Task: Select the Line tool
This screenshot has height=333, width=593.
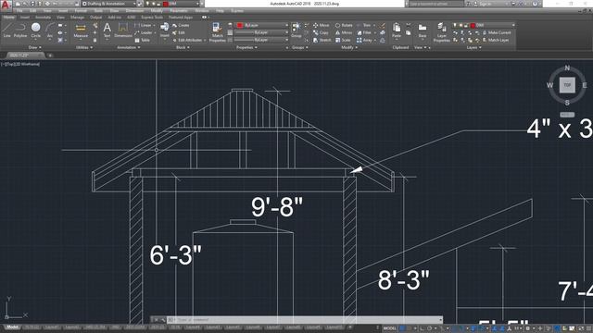Action: point(6,30)
